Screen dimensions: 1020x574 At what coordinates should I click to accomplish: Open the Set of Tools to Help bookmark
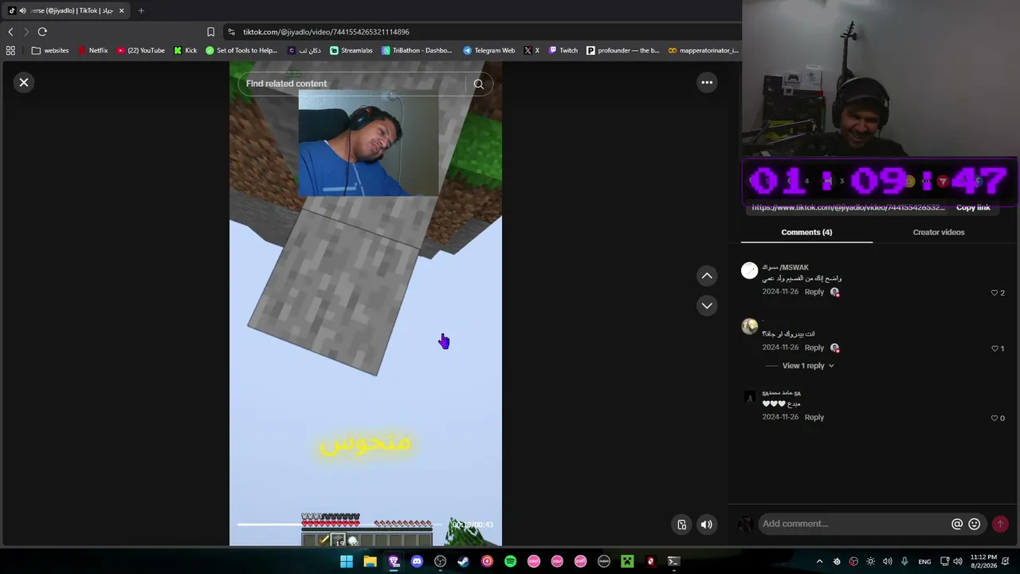pos(241,50)
